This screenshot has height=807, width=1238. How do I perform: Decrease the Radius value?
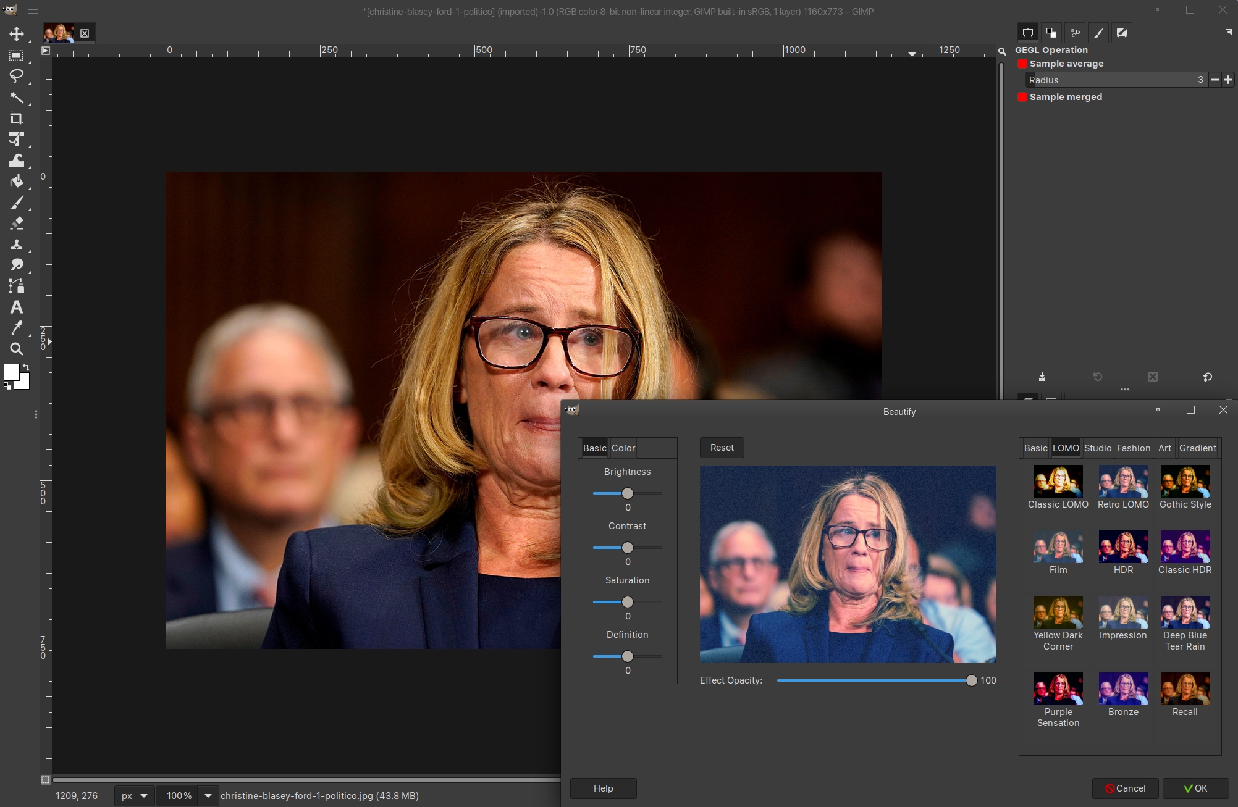pos(1215,80)
